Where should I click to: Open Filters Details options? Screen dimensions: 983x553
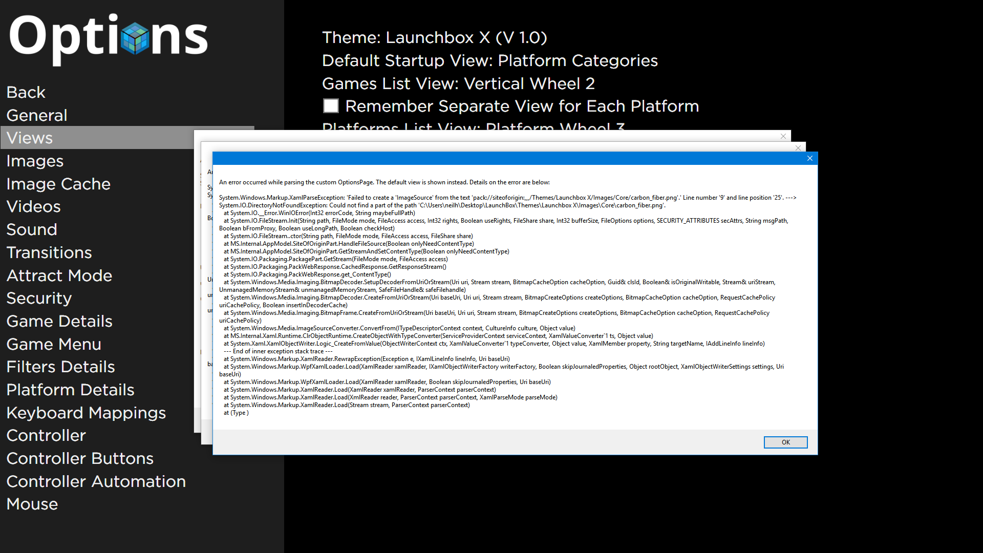(x=60, y=367)
